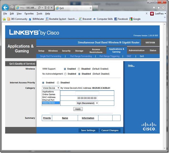This screenshot has width=169, height=153.
Task: Open the DMZ subtab
Action: click(x=129, y=56)
